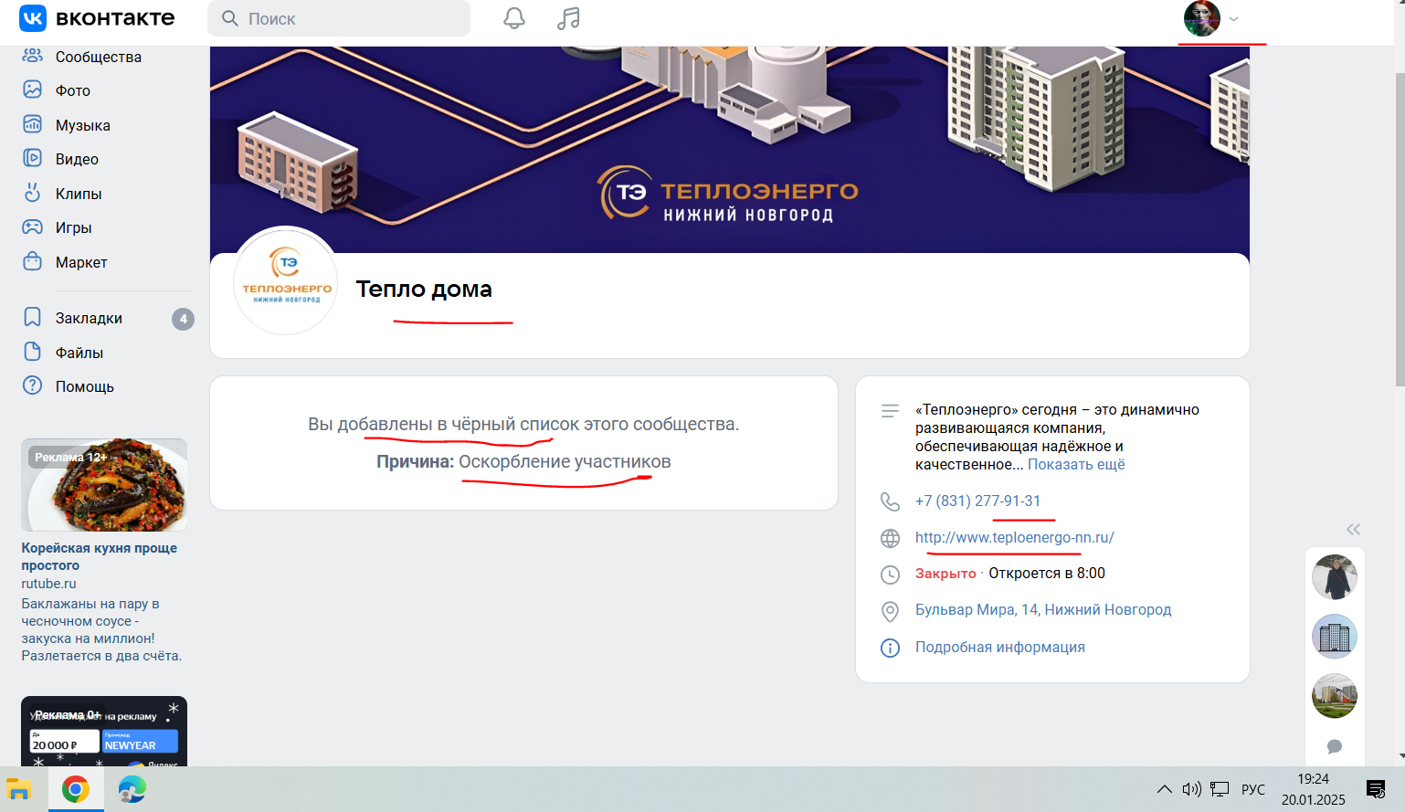Image resolution: width=1405 pixels, height=812 pixels.
Task: Open address Бульвар Мира, 14, Нижний Новгород
Action: [1043, 609]
